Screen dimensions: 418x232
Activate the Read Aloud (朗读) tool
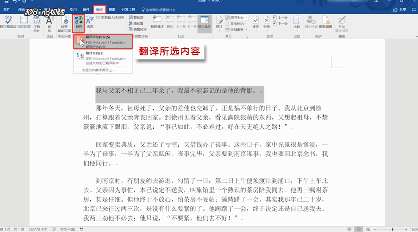(50, 22)
